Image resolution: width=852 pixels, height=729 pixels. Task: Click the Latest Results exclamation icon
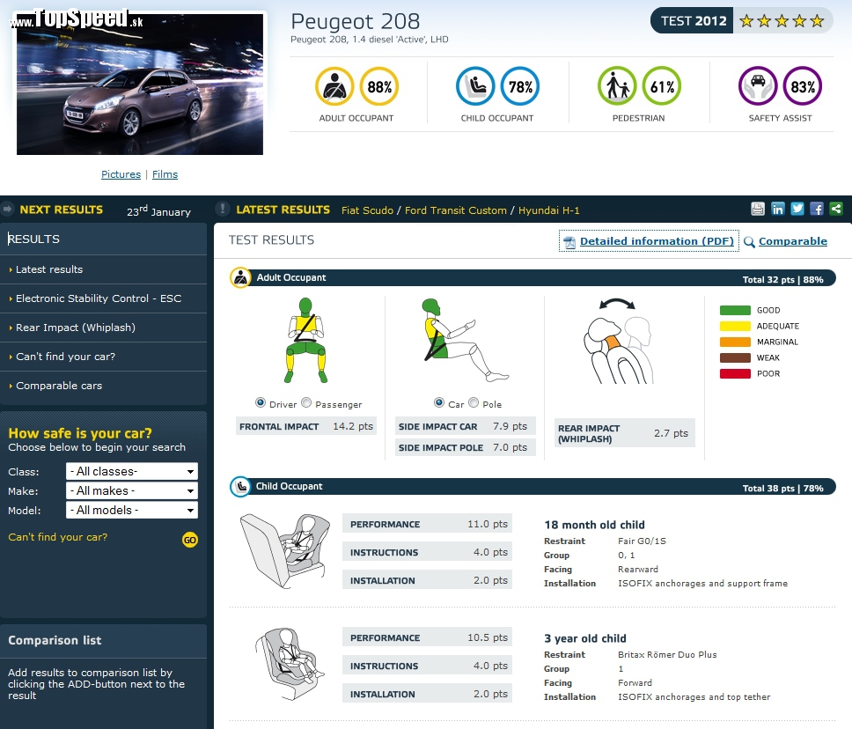tap(222, 209)
